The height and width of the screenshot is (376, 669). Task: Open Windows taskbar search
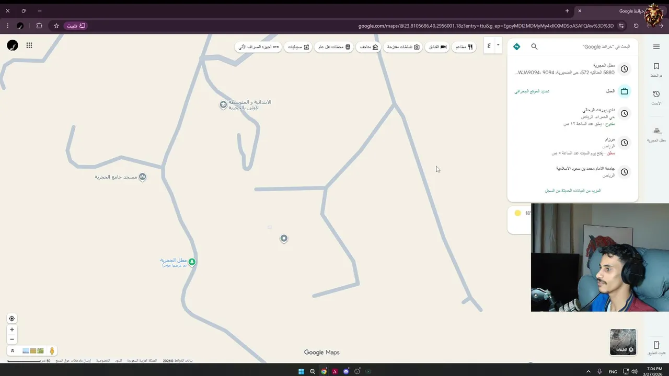pyautogui.click(x=313, y=371)
